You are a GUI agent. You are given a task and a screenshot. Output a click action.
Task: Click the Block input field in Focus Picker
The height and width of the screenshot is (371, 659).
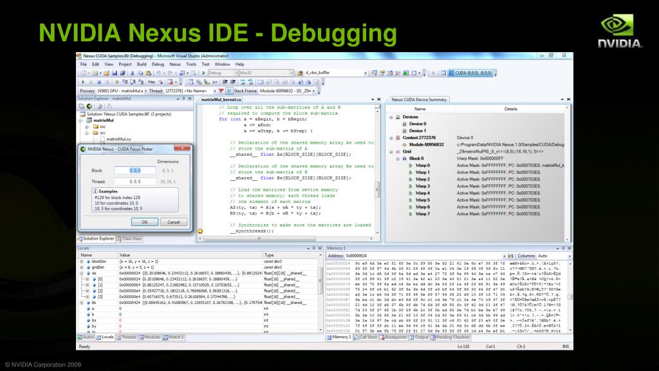point(135,170)
